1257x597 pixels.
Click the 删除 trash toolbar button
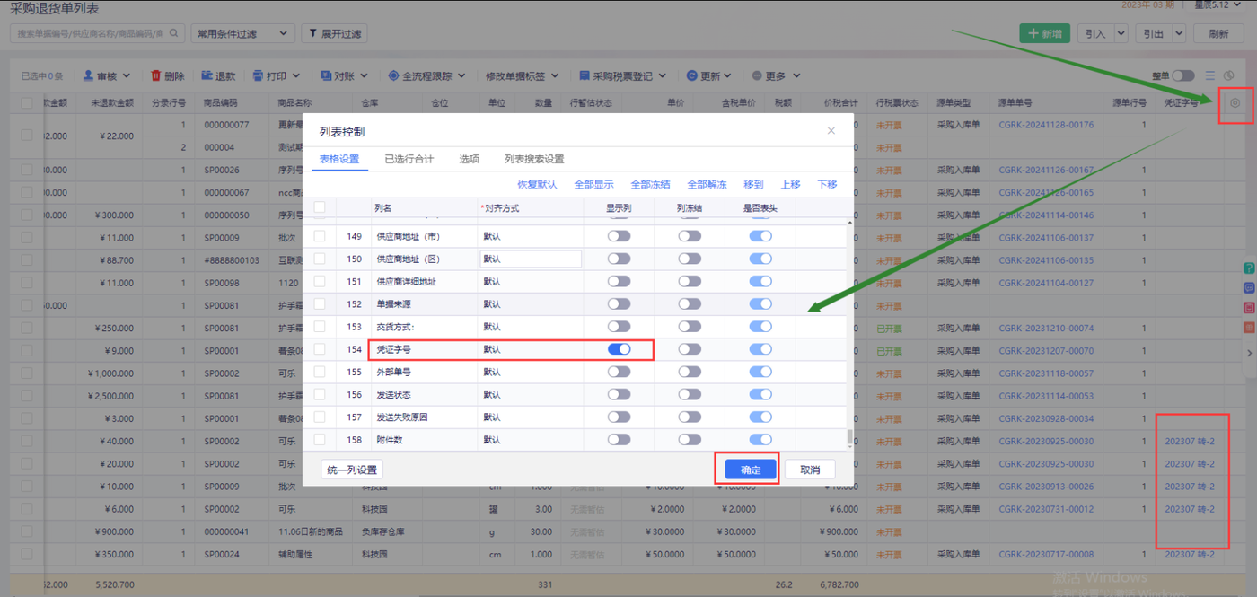(x=167, y=76)
